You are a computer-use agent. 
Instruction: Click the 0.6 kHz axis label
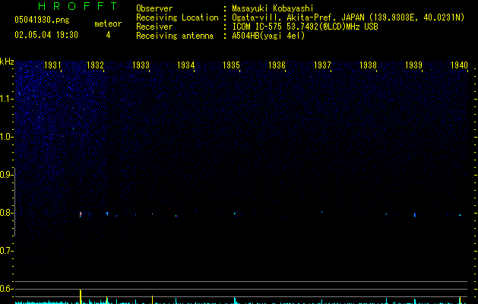[x=6, y=289]
